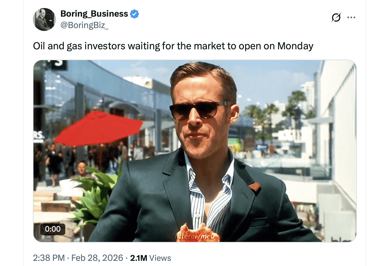Visit the @BoringBiz_ handle link

click(84, 25)
